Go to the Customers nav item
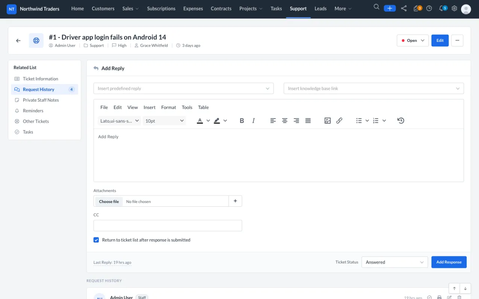479x299 pixels. tap(103, 9)
